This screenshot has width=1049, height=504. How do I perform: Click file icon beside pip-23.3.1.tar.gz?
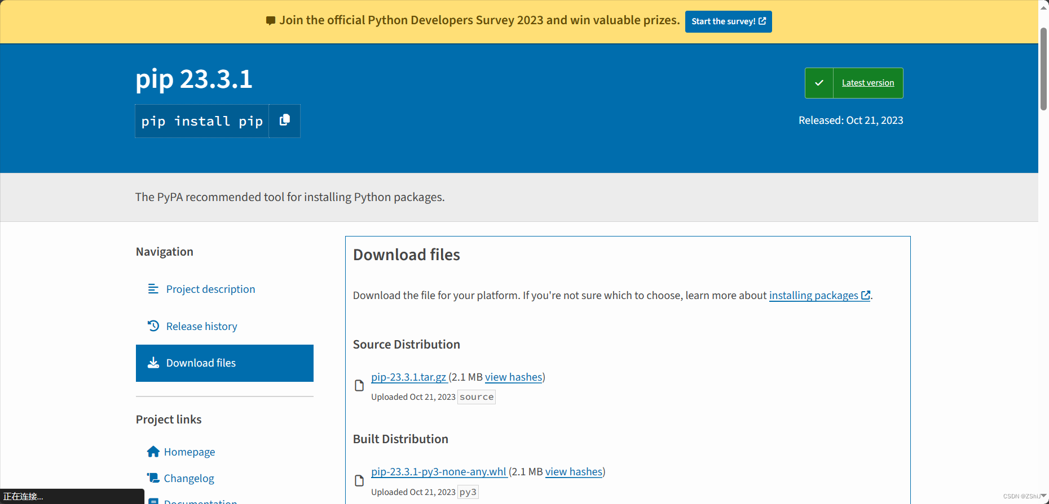(359, 386)
